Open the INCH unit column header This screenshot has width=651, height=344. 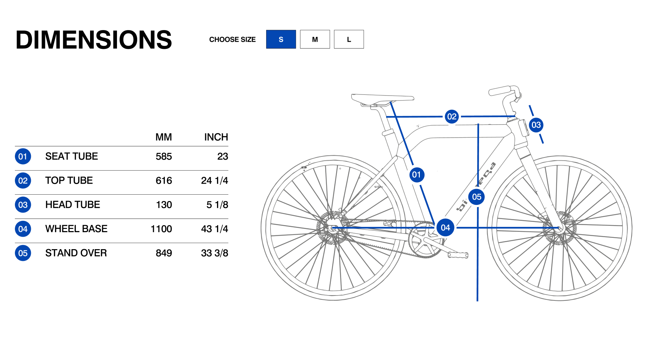[216, 137]
